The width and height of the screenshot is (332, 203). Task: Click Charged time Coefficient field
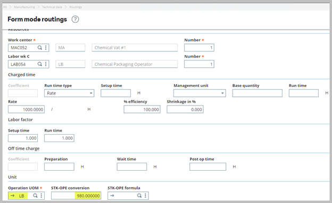(23, 93)
